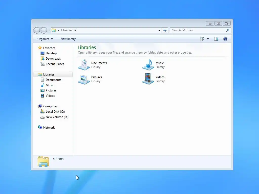Open the Pictures library large icon

pos(84,79)
